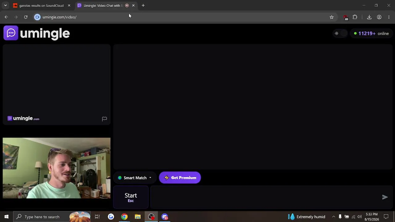
Task: Reload the Umingle page
Action: (26, 17)
